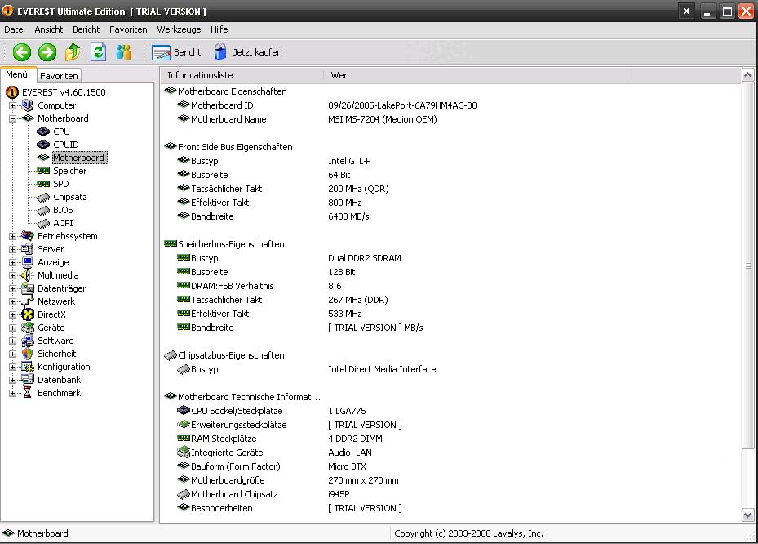
Task: Click Jetzt kaufen in the toolbar
Action: pos(247,52)
